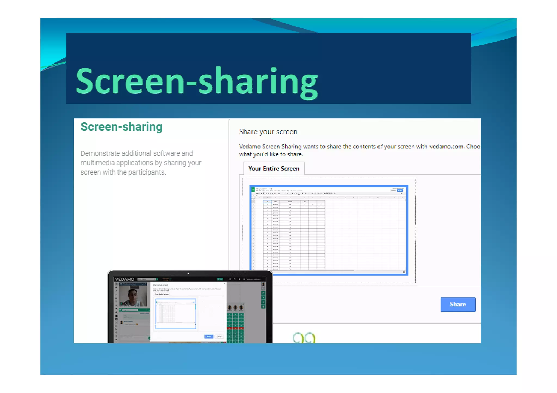Choose the large spreadsheet screen preview thumbnail
Screen dimensions: 557x393
point(329,230)
